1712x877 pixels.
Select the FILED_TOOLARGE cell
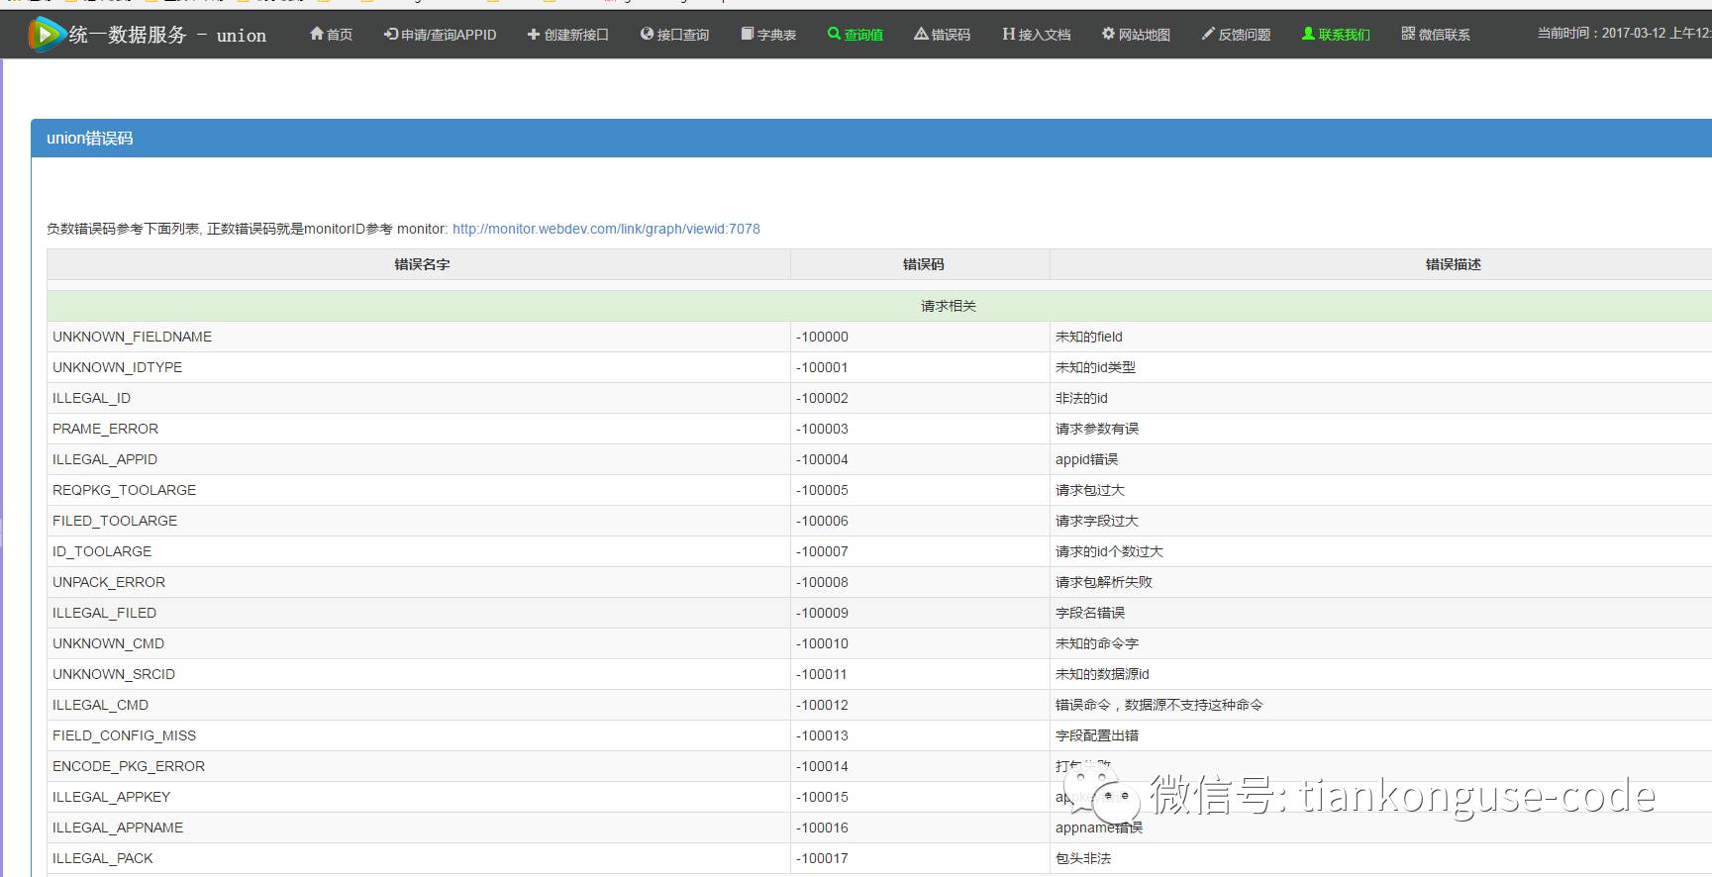pos(419,521)
